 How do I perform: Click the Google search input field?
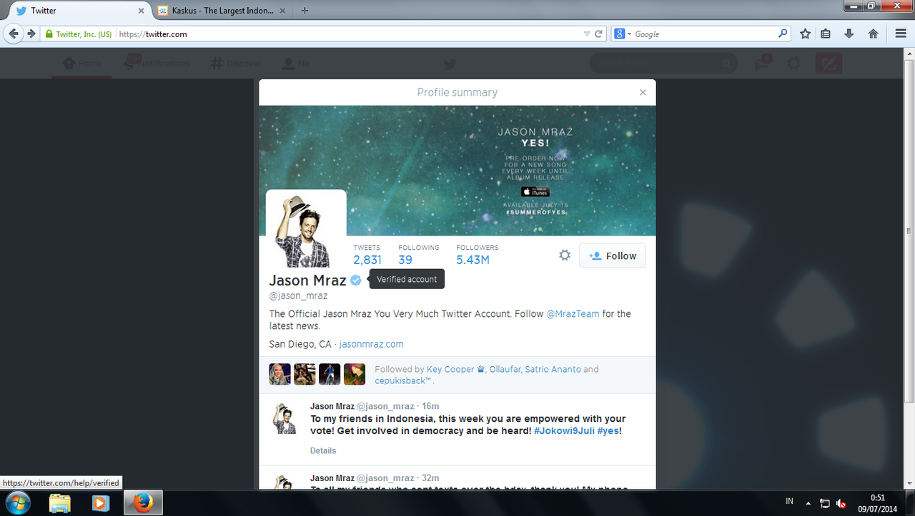tap(704, 34)
